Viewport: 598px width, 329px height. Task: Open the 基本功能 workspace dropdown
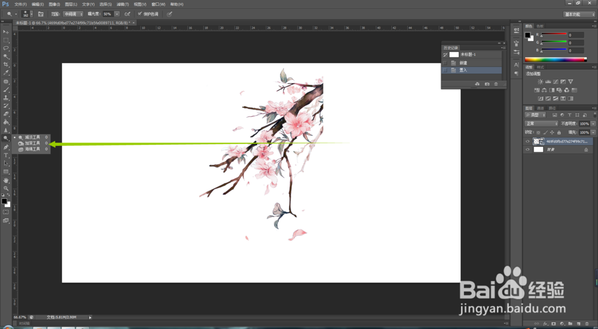[x=579, y=14]
